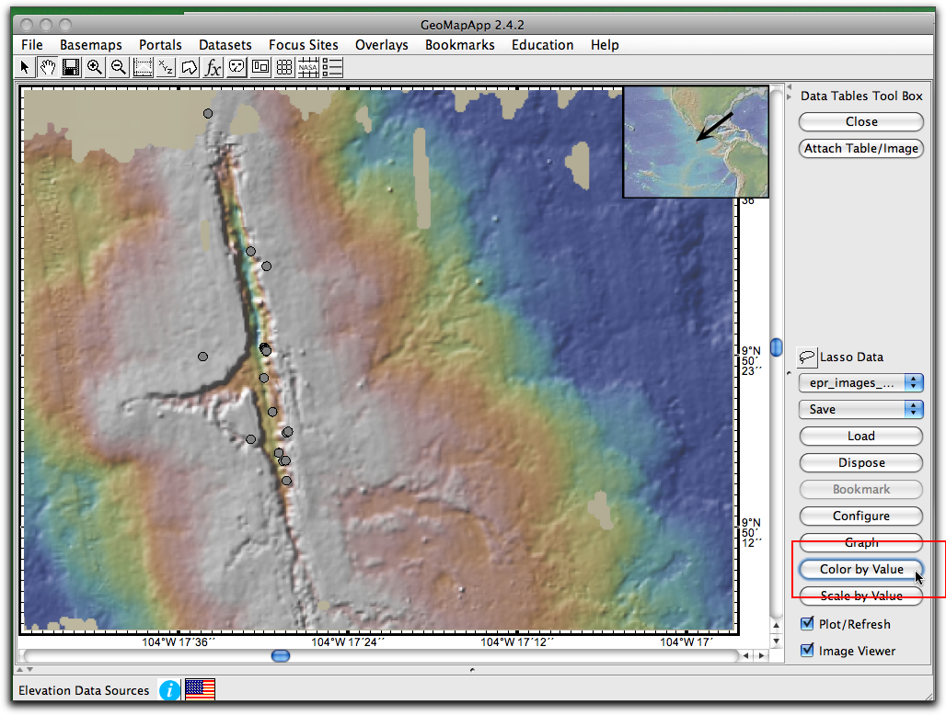
Task: Select the arrow selection tool
Action: click(x=23, y=66)
